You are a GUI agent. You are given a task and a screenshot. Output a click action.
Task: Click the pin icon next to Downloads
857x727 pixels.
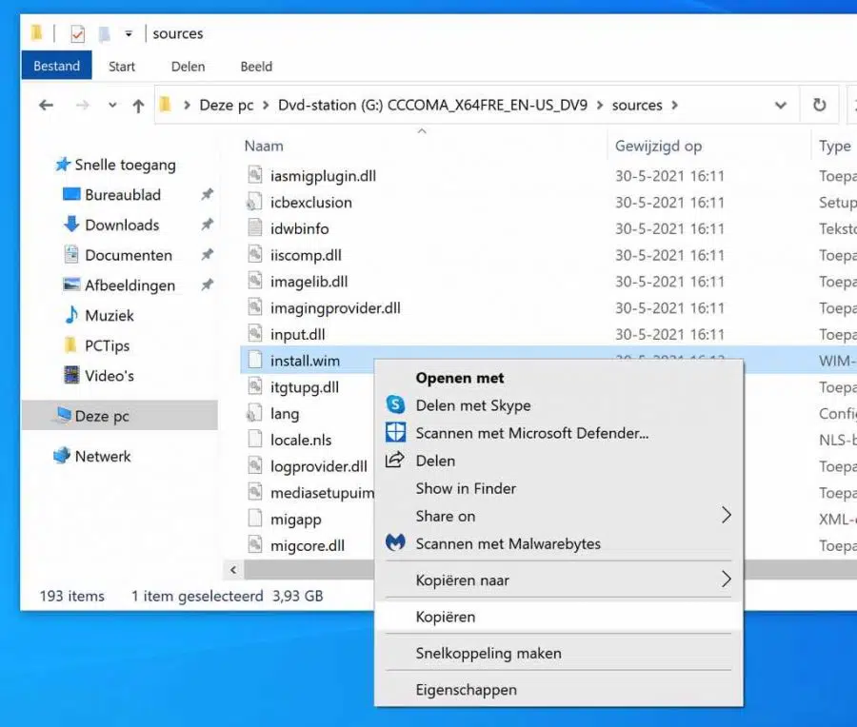(208, 224)
